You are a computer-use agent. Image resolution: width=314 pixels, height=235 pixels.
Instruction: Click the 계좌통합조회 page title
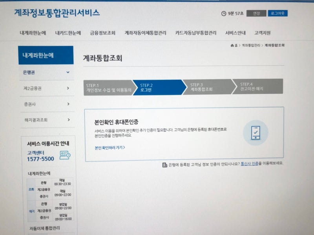[x=102, y=58]
